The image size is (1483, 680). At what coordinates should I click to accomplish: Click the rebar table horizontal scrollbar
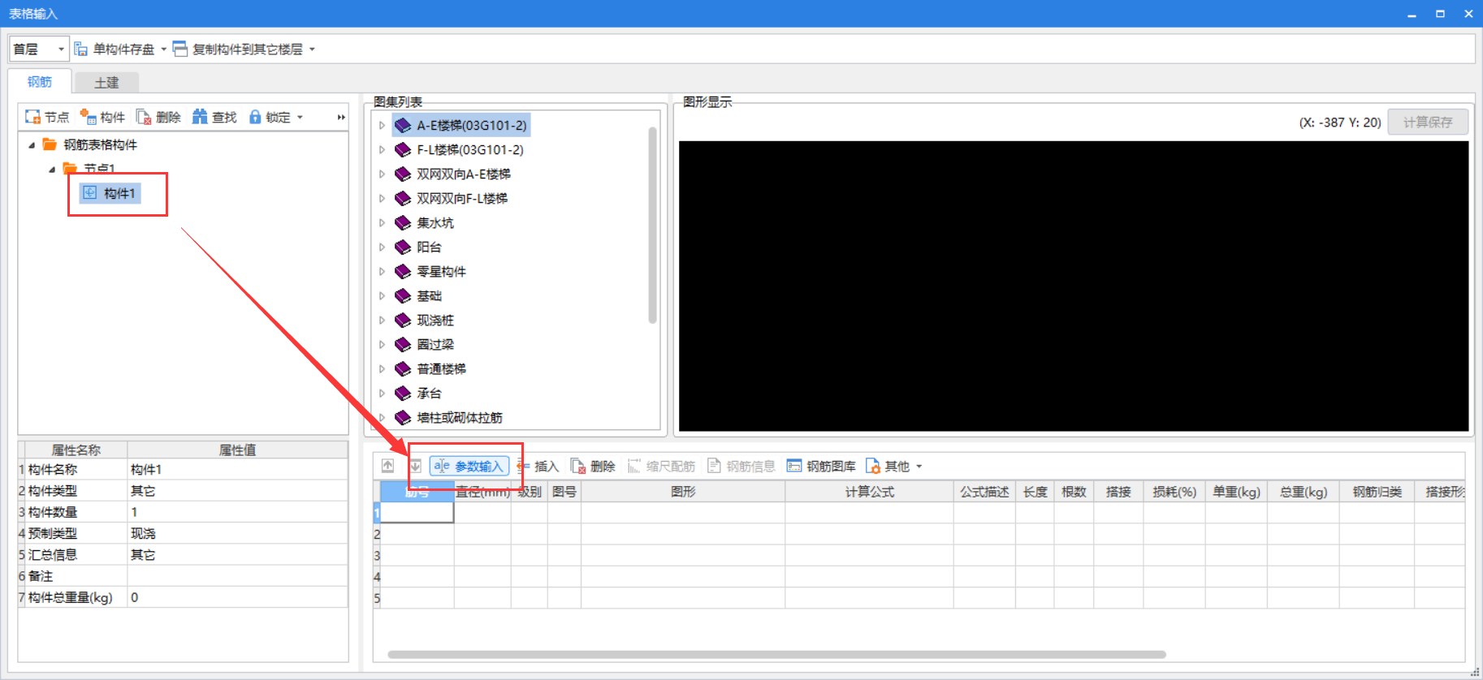tap(776, 654)
